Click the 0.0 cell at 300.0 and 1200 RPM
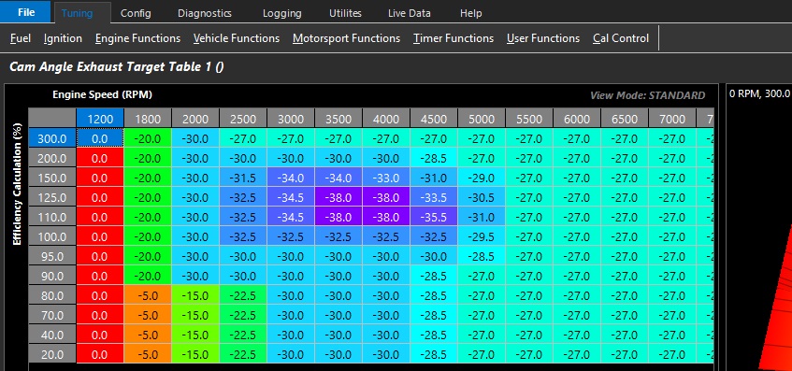Screen dimensions: 792x371 (x=100, y=138)
